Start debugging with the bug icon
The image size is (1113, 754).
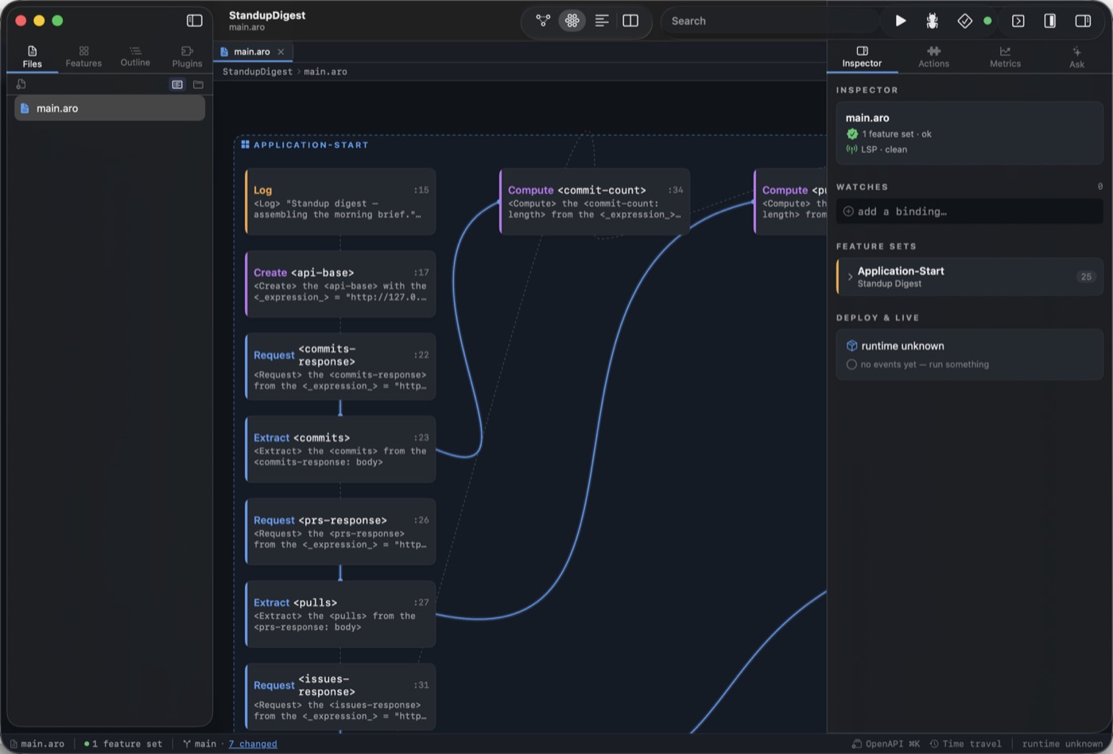tap(932, 21)
